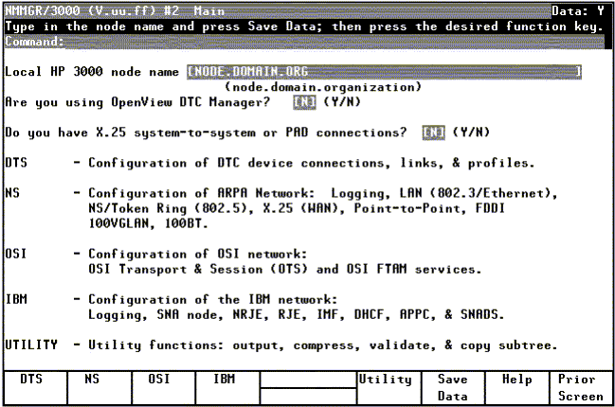
Task: Click 'Configuration of the IBM network:' text
Action: (x=213, y=300)
